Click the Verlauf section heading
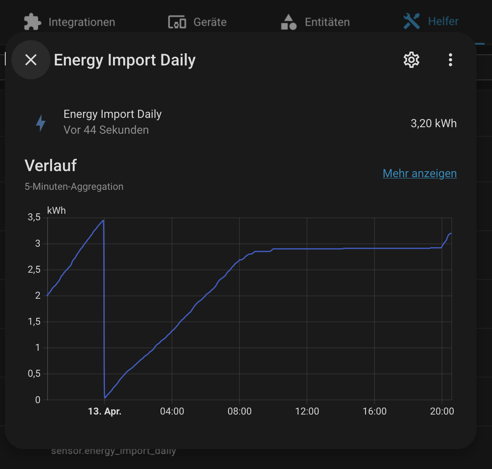Viewport: 492px width, 469px height. coord(51,166)
